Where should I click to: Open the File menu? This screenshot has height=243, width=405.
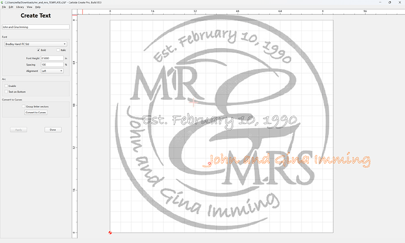tap(4, 7)
